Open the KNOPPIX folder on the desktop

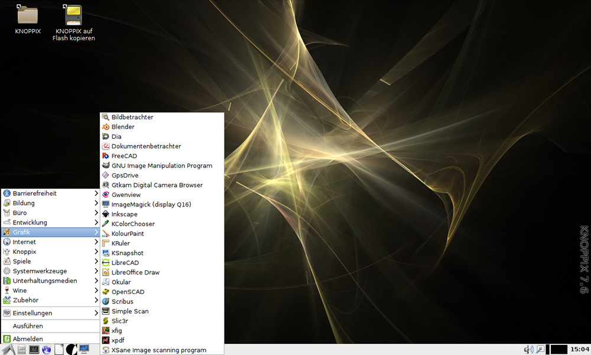[28, 20]
